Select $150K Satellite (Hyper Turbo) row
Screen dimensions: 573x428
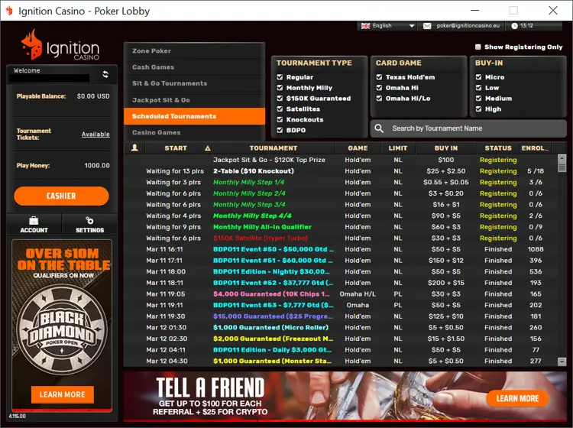coord(341,238)
